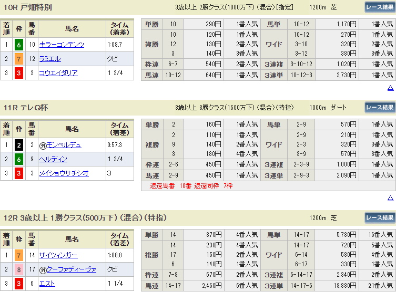
Task: Click the 外 mark beside モンペルデュ
Action: point(43,145)
